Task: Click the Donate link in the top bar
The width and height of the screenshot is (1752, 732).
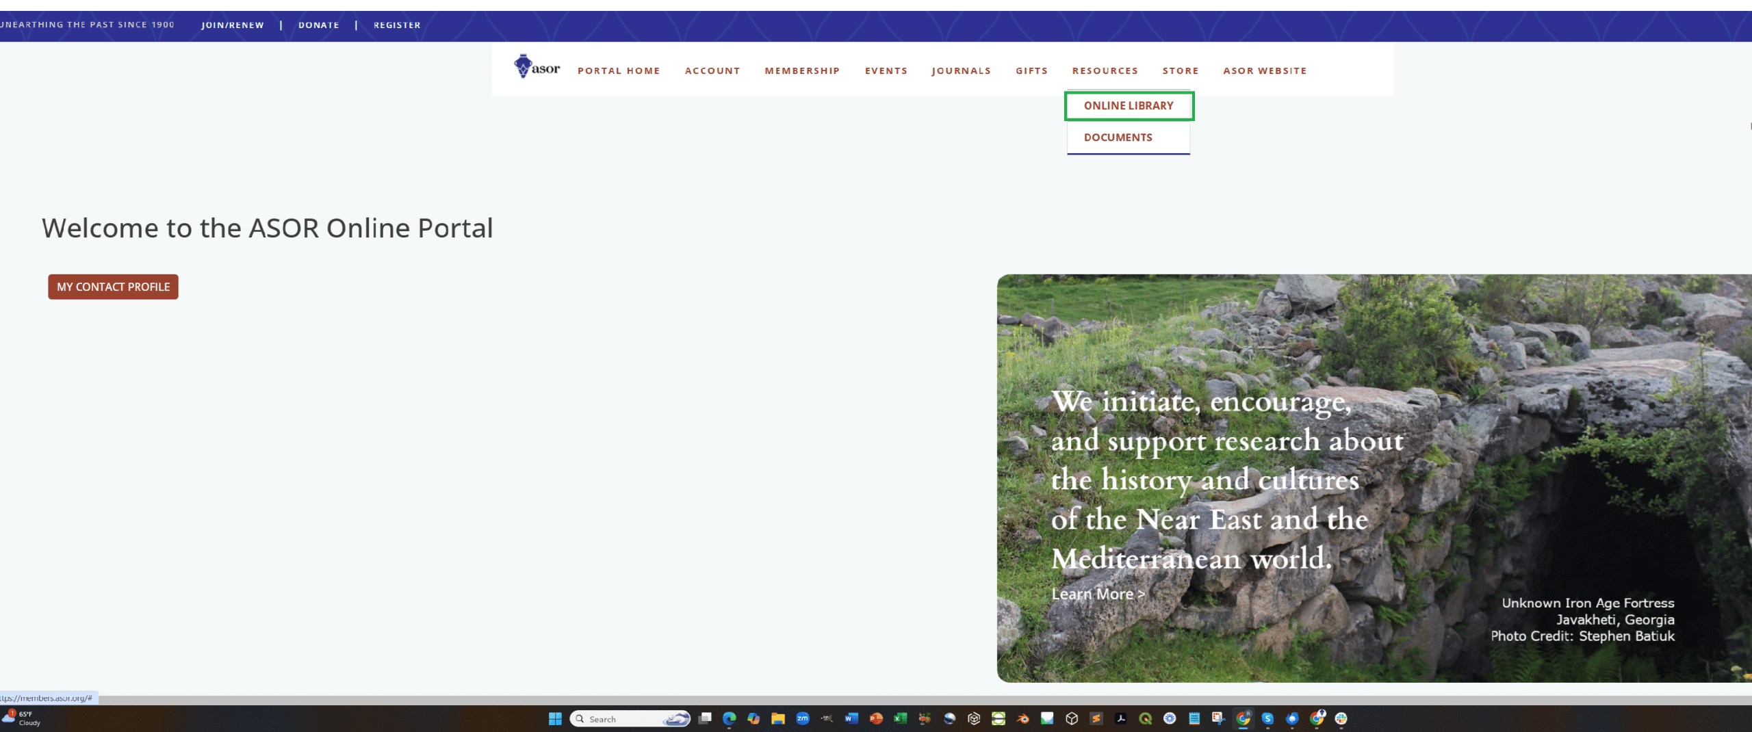Action: (x=319, y=25)
